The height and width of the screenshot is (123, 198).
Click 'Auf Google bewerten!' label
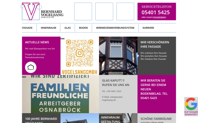pos(191,113)
